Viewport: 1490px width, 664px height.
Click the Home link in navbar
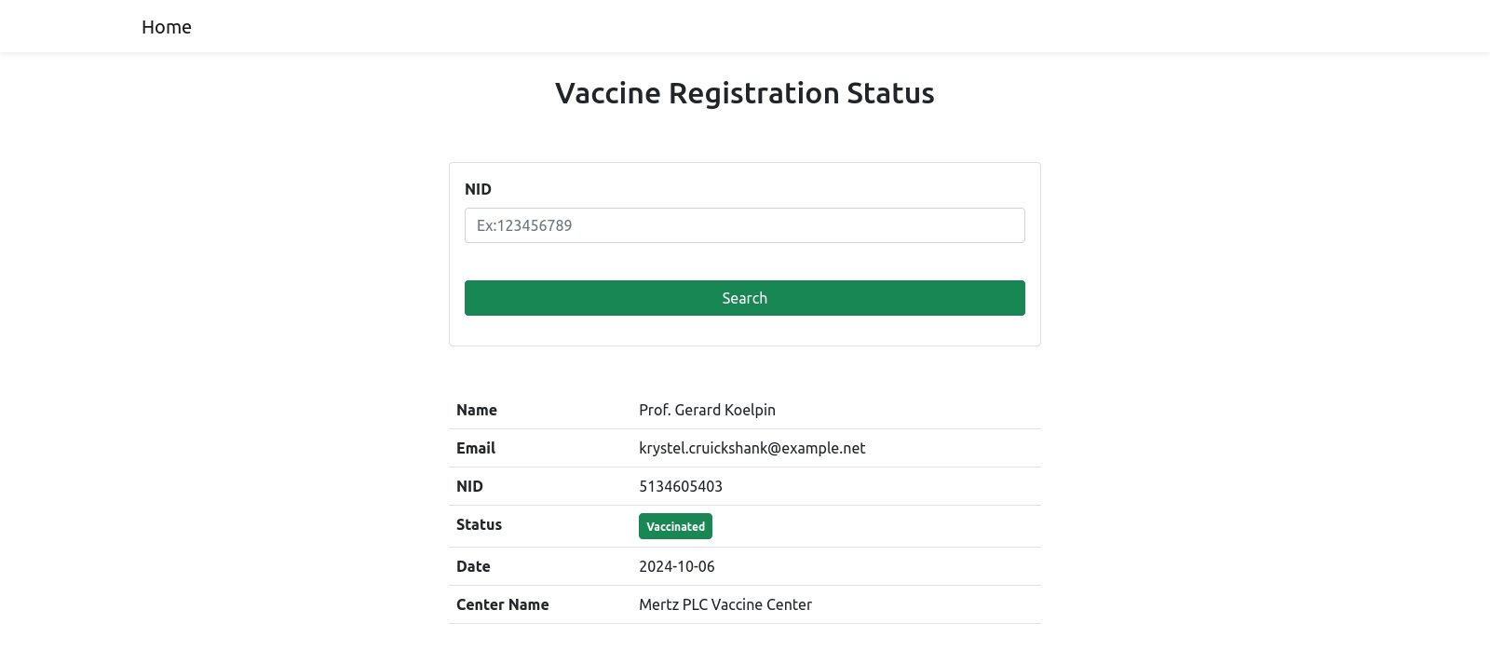(x=166, y=27)
